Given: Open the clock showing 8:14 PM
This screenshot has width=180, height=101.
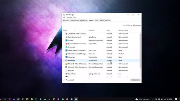Looking at the screenshot, I should [x=170, y=99].
